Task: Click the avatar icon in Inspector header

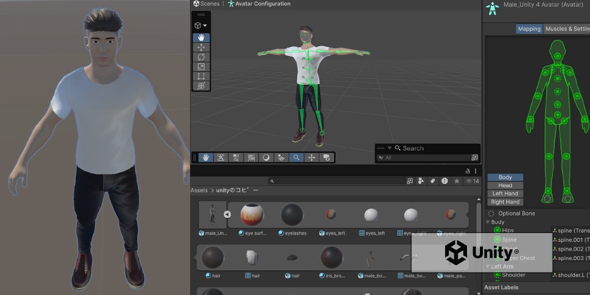Action: coord(492,8)
